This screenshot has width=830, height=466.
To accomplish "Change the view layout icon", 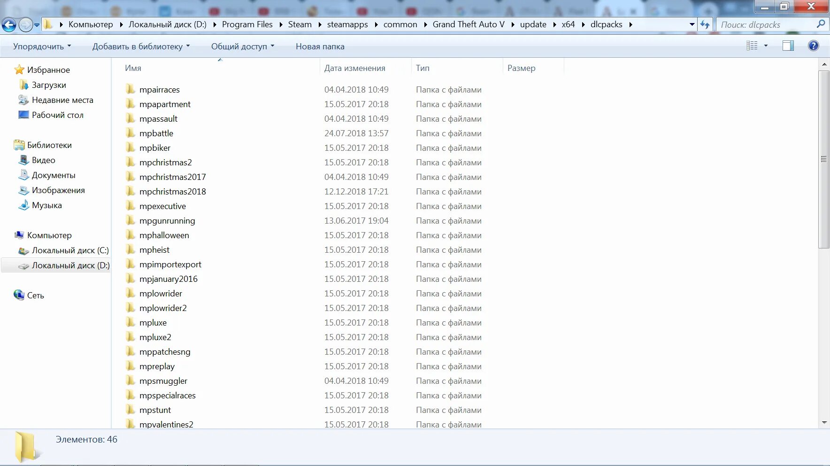I will point(752,46).
